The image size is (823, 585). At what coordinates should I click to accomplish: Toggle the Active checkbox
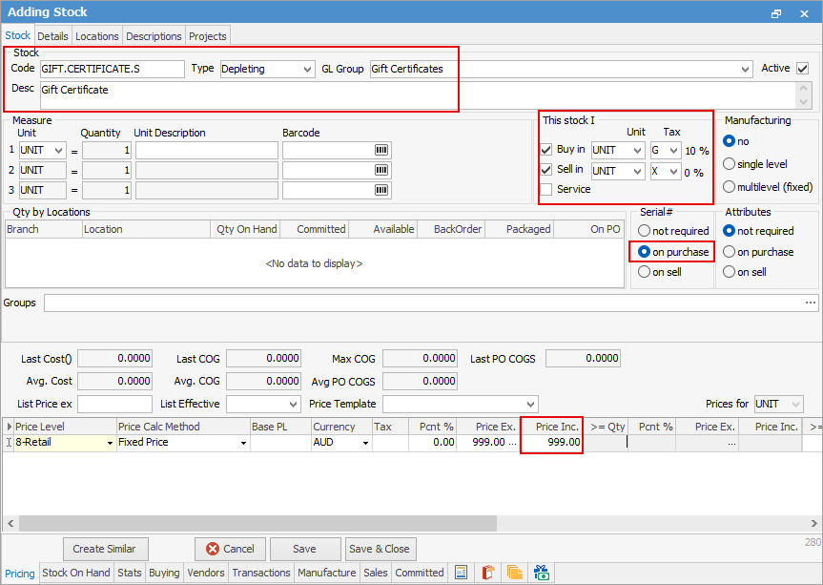[x=802, y=69]
